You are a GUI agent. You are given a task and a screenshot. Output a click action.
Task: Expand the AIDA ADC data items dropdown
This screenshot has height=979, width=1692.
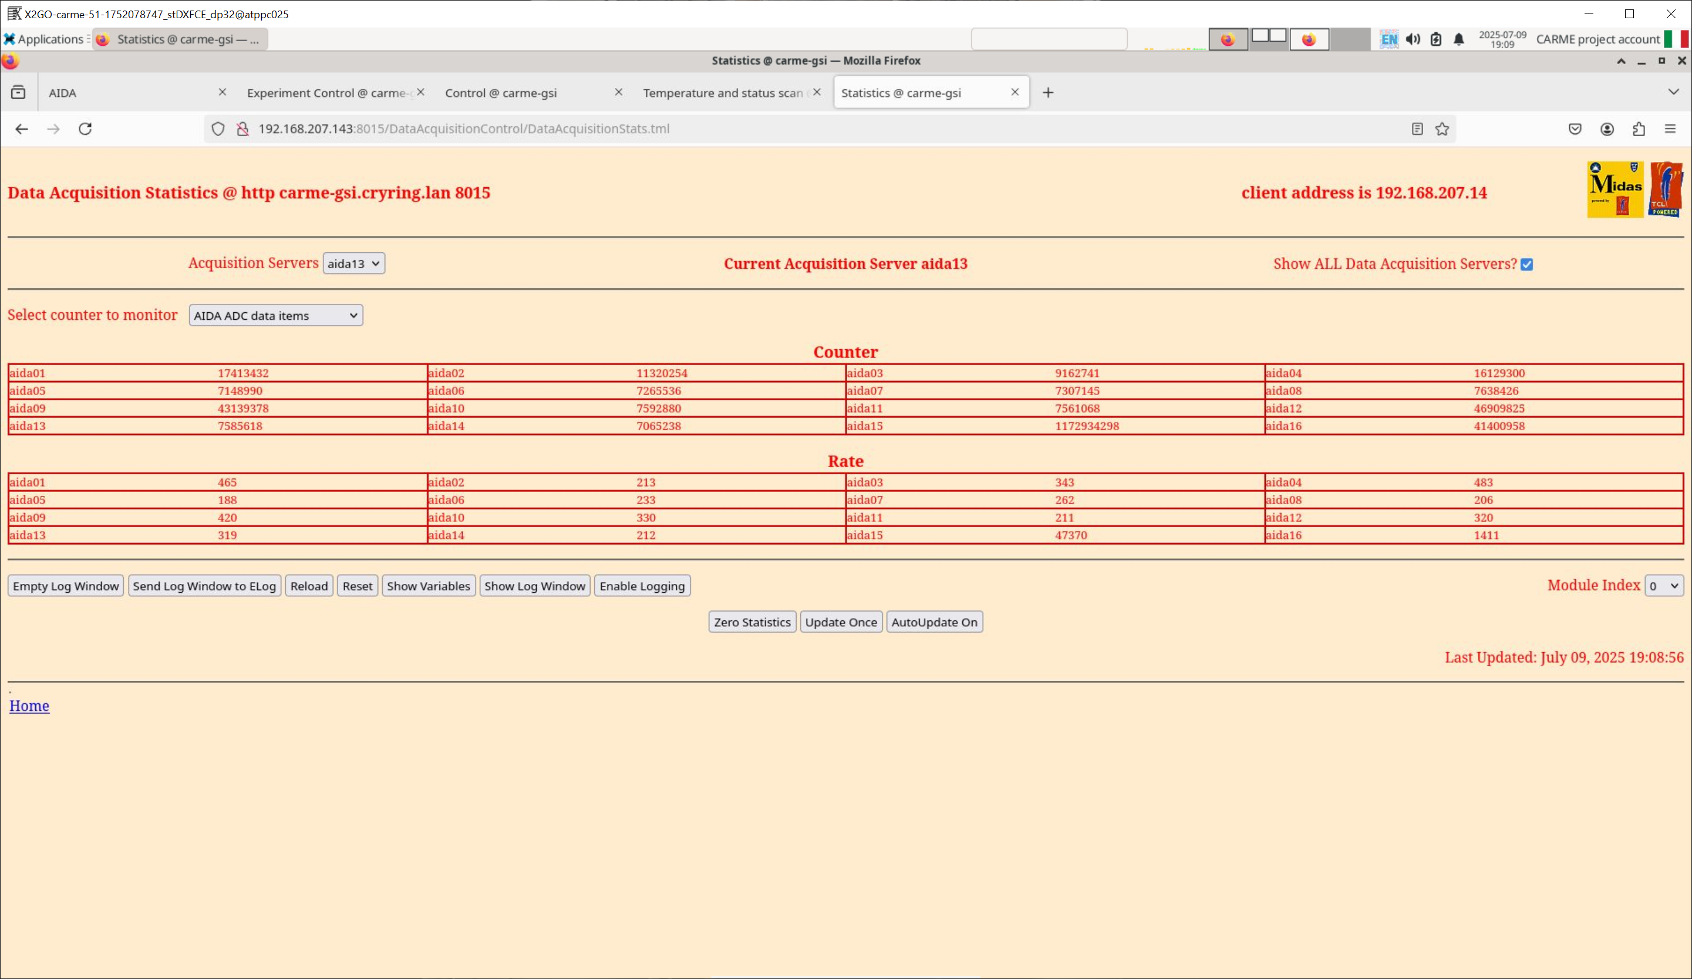275,316
